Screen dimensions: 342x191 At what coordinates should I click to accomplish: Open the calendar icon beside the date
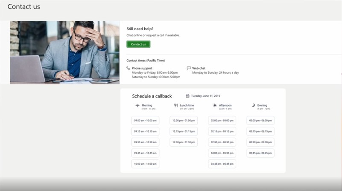coord(187,96)
